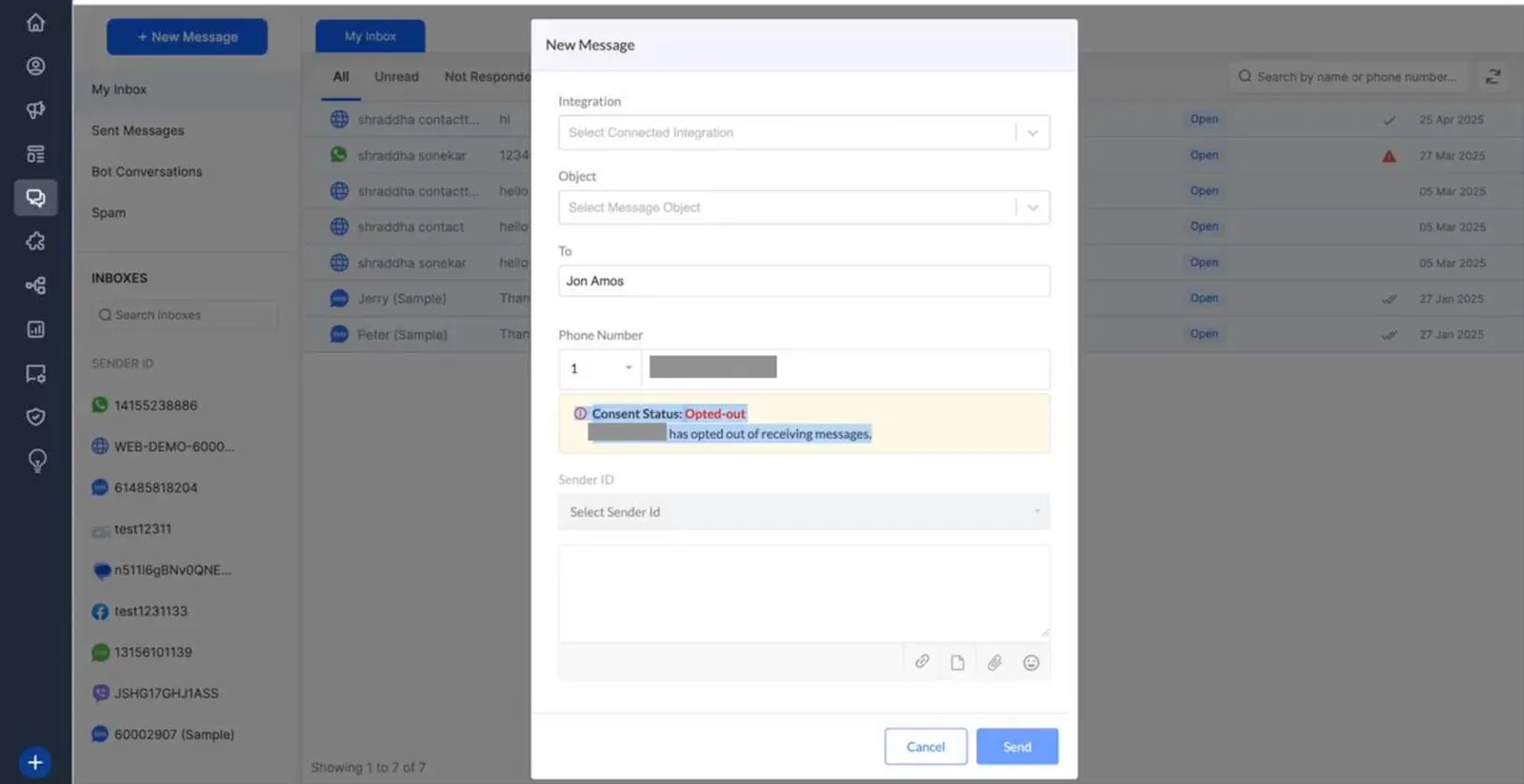This screenshot has width=1524, height=784.
Task: Open the lightbulb icon in the sidebar
Action: (36, 461)
